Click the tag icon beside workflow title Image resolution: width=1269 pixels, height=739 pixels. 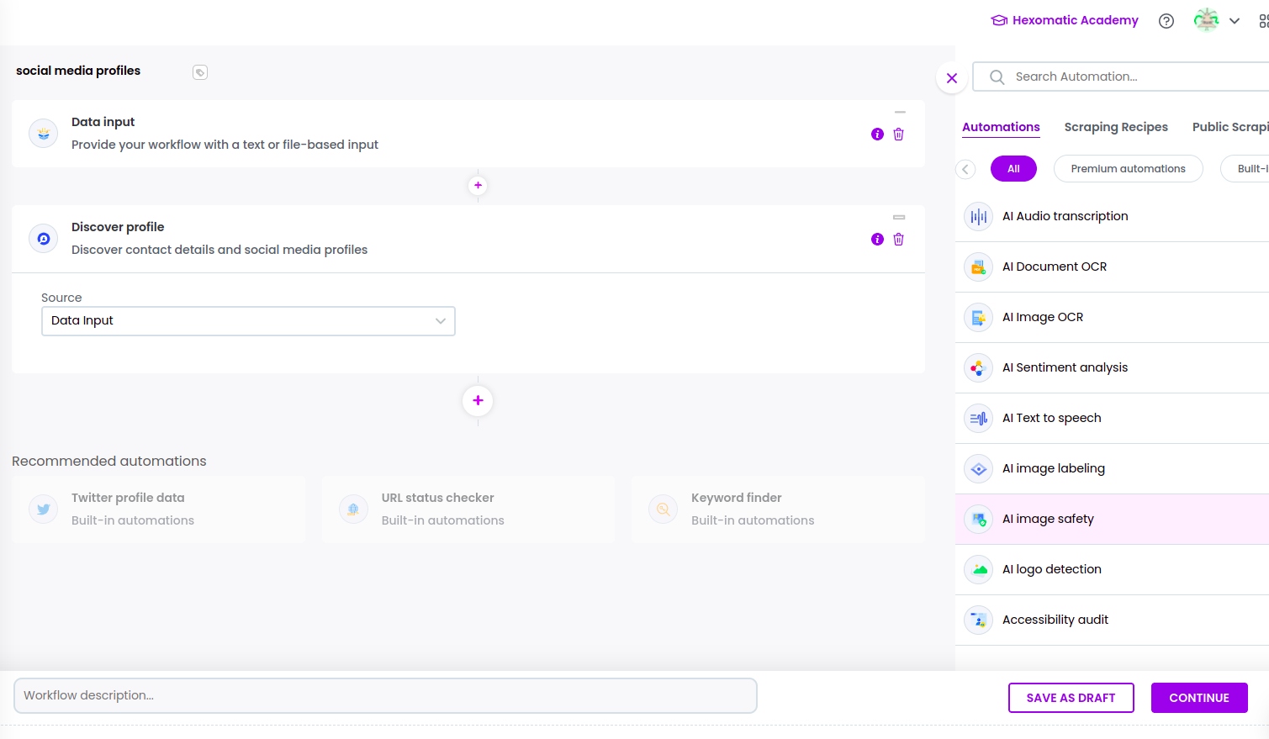(x=199, y=72)
